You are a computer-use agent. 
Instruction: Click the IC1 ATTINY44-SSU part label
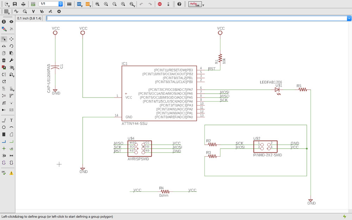134,124
